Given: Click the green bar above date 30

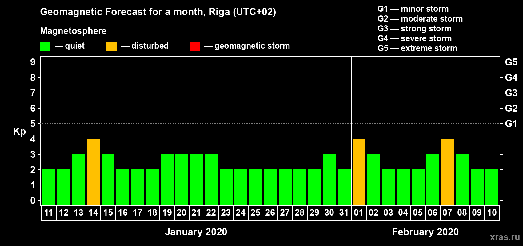Looking at the screenshot, I should (x=329, y=180).
